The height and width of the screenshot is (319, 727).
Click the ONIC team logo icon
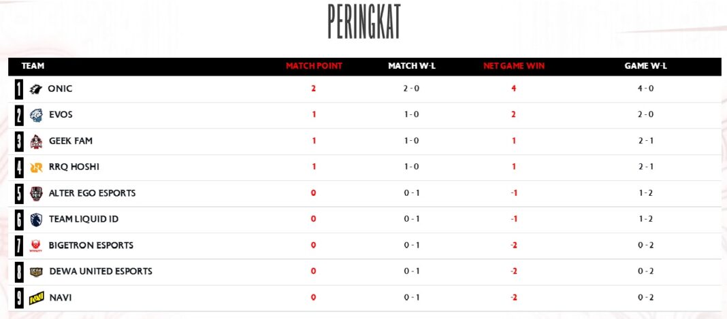tap(35, 89)
